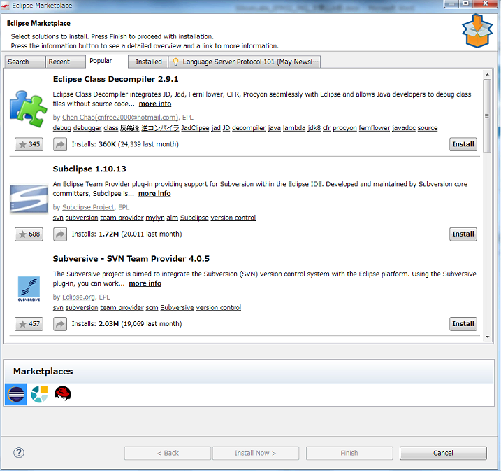Share the Subversive entry
Viewport: 501px width, 471px height.
[60, 324]
